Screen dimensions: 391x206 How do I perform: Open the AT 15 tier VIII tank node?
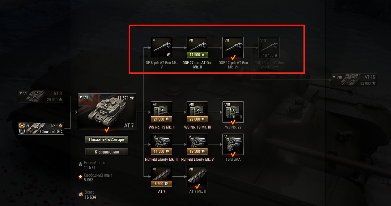(x=354, y=80)
